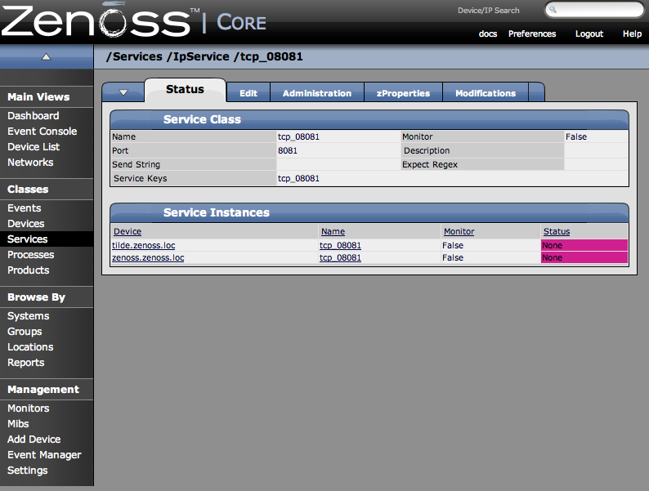The image size is (649, 491).
Task: Click the Browse By section header
Action: click(37, 297)
